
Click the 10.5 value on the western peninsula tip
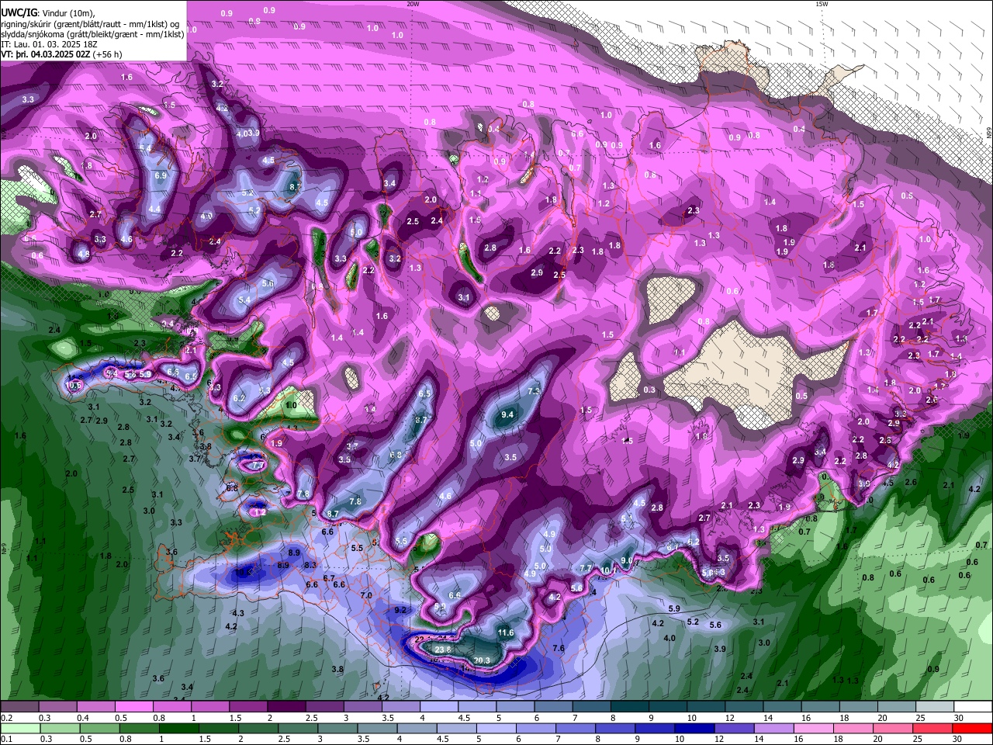[x=74, y=385]
